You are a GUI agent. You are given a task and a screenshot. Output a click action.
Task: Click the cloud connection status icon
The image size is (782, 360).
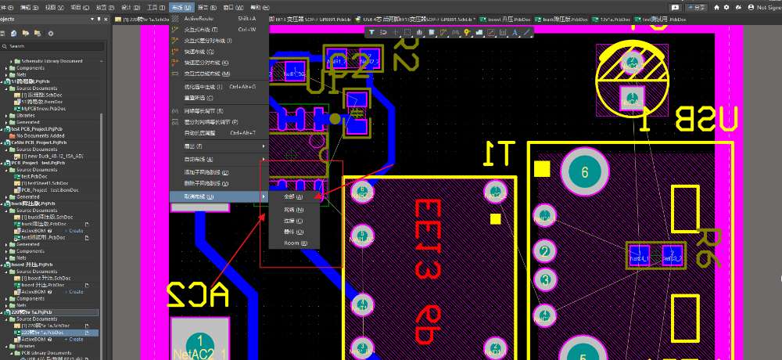tap(737, 8)
